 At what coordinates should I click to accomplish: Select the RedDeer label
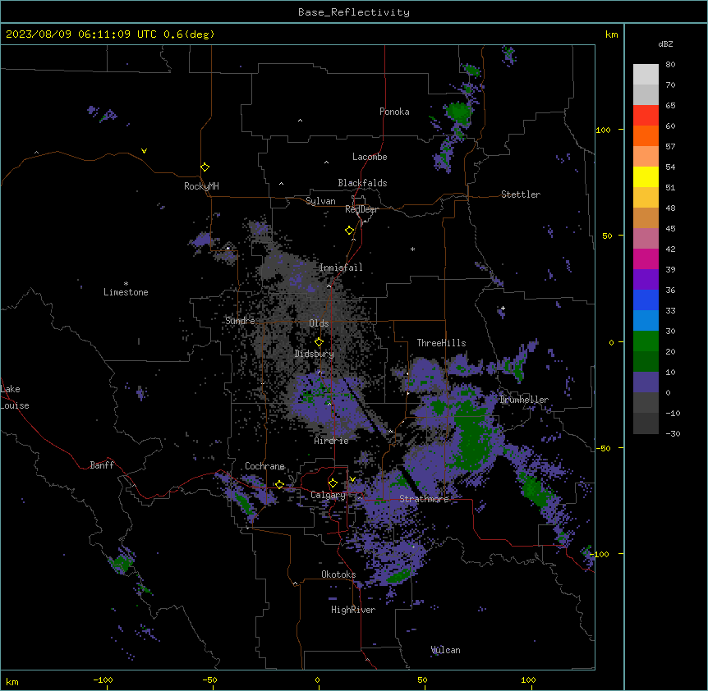point(361,209)
